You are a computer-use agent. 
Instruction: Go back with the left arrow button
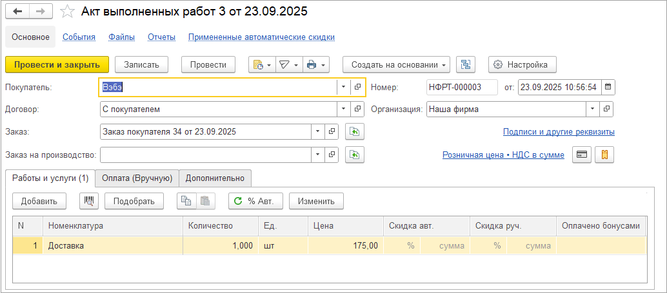pyautogui.click(x=17, y=12)
